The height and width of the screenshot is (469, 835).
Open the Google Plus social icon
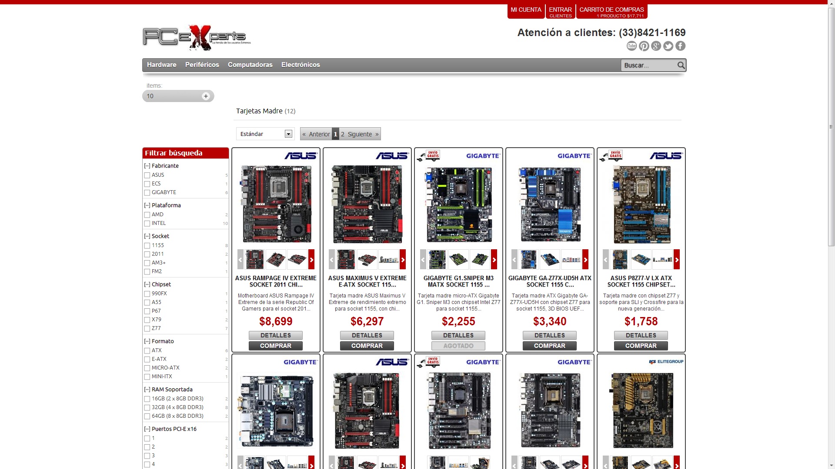click(656, 46)
